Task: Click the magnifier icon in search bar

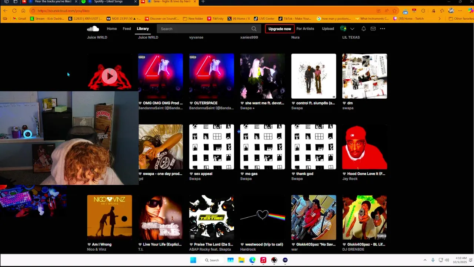Action: [254, 29]
